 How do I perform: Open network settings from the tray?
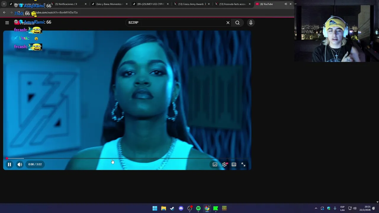point(350,208)
